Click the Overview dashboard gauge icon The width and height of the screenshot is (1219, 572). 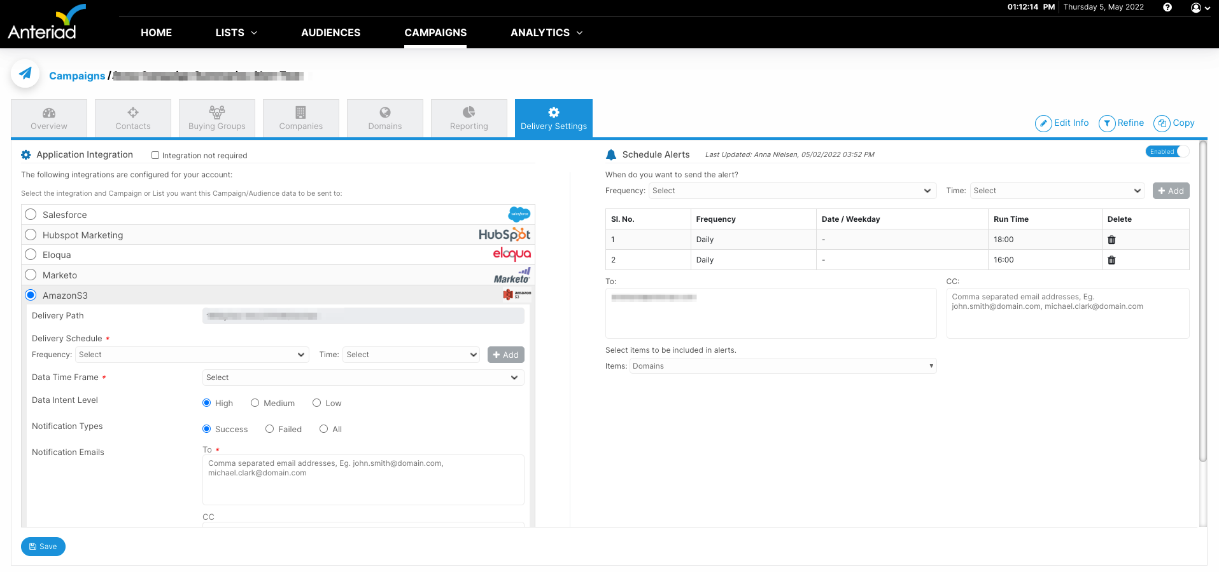(x=49, y=112)
